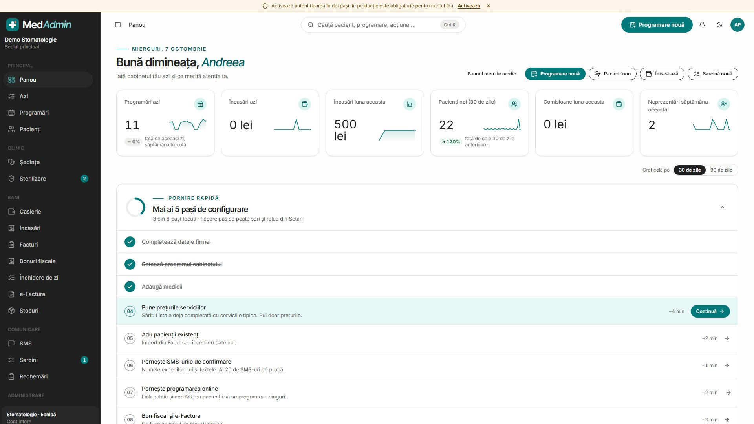Click the MedAdmin logo

point(39,25)
